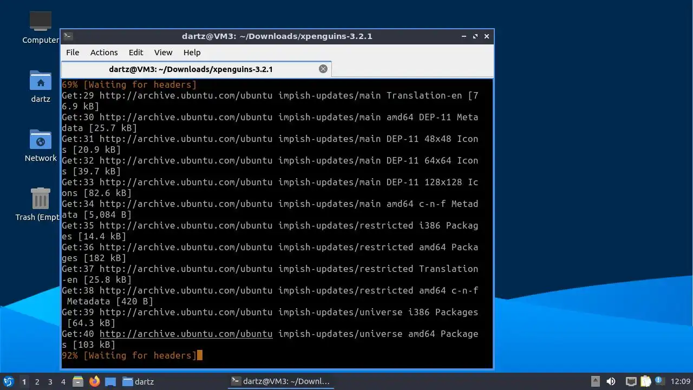693x390 pixels.
Task: Click the "Get:38" text in the terminal
Action: coord(78,290)
